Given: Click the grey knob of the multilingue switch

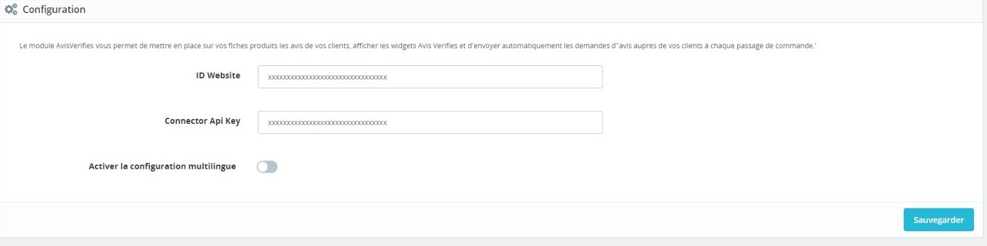Looking at the screenshot, I should coord(263,167).
